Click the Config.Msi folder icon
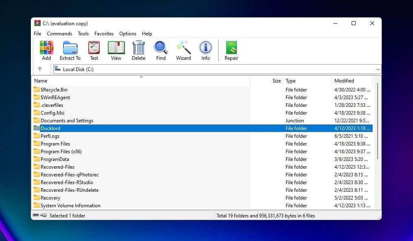This screenshot has width=413, height=241. 37,113
